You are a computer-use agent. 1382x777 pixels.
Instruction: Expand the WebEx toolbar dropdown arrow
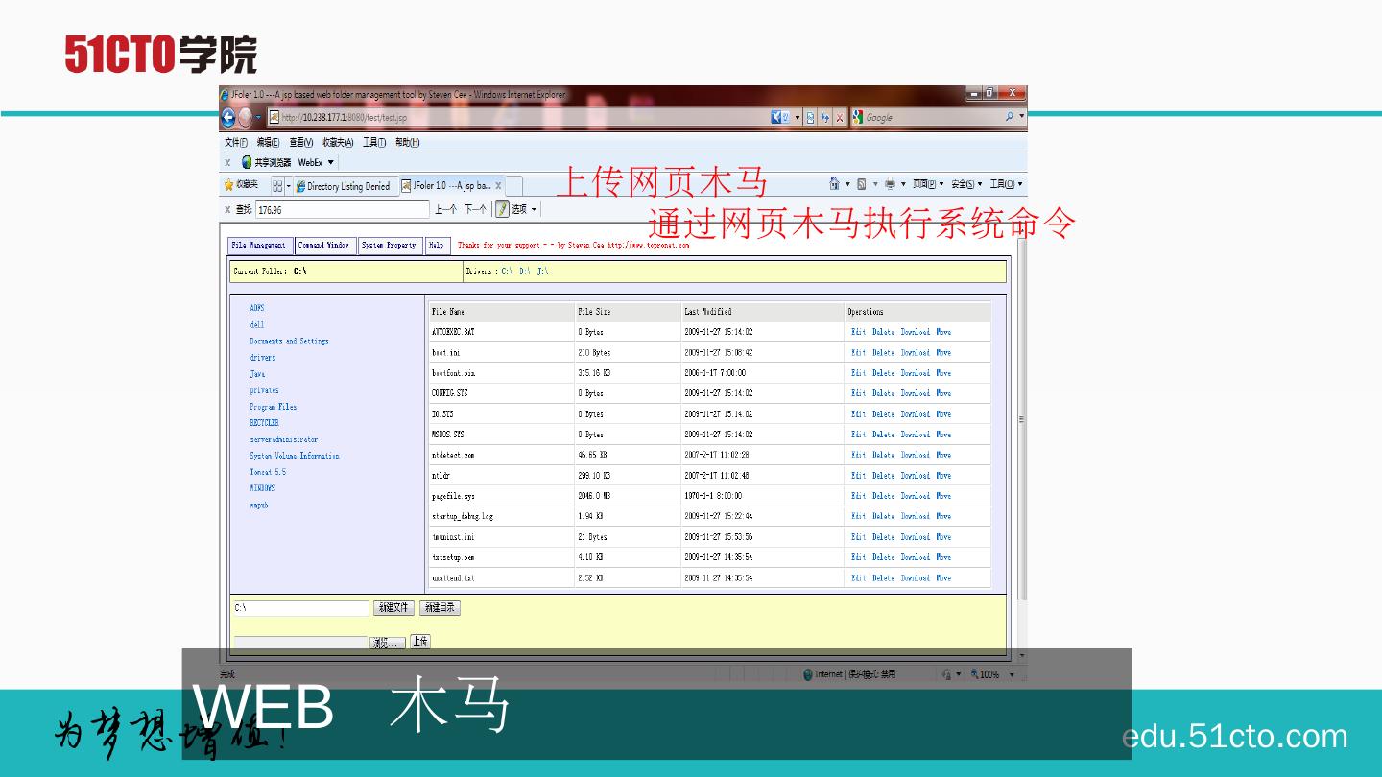coord(330,161)
